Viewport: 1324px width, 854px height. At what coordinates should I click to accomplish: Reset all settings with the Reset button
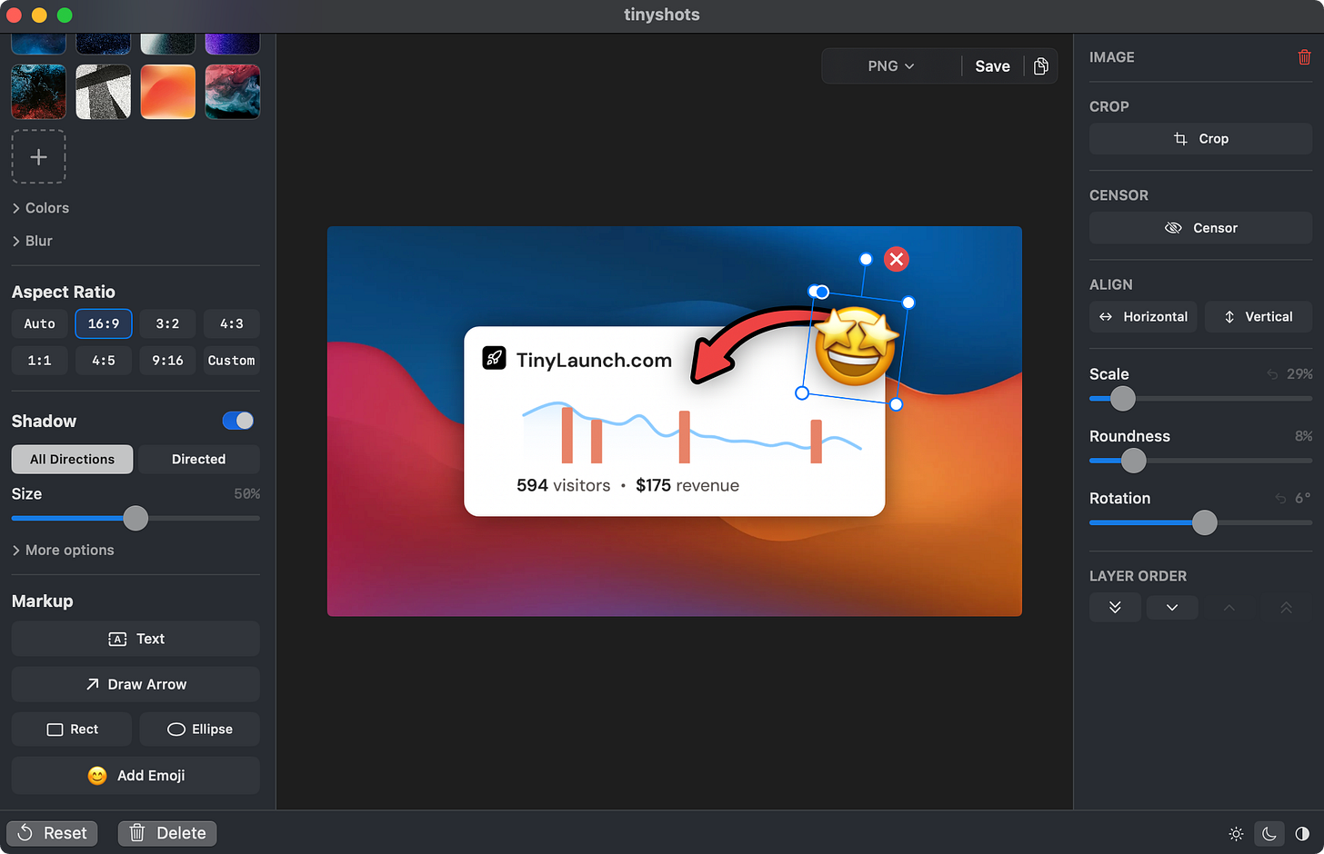click(53, 833)
